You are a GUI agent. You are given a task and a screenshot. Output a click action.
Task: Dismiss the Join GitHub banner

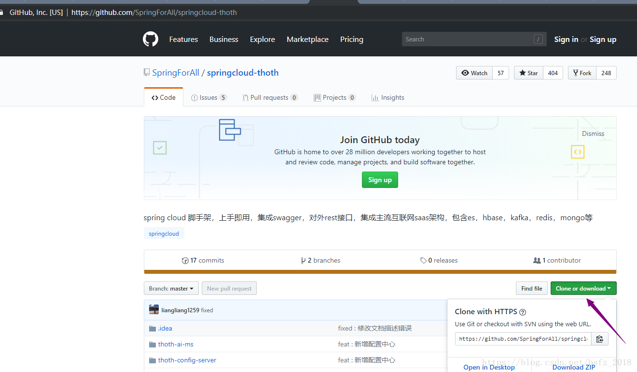tap(593, 133)
